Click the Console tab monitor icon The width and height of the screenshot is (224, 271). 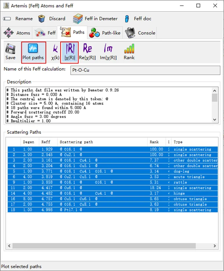click(x=130, y=33)
